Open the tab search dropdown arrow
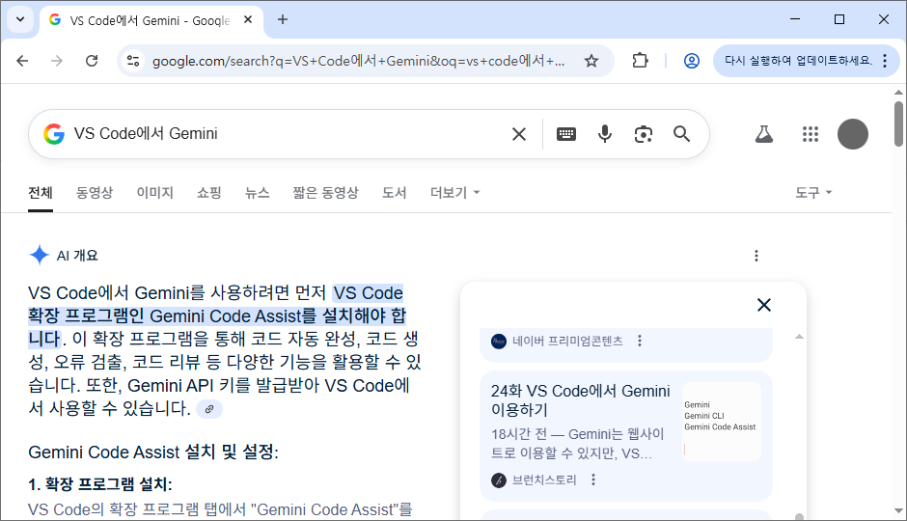Screen dimensions: 907x521 coord(20,19)
